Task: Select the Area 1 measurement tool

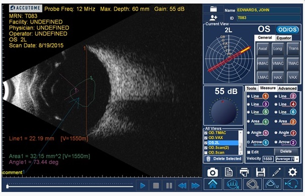Action: [x=258, y=122]
